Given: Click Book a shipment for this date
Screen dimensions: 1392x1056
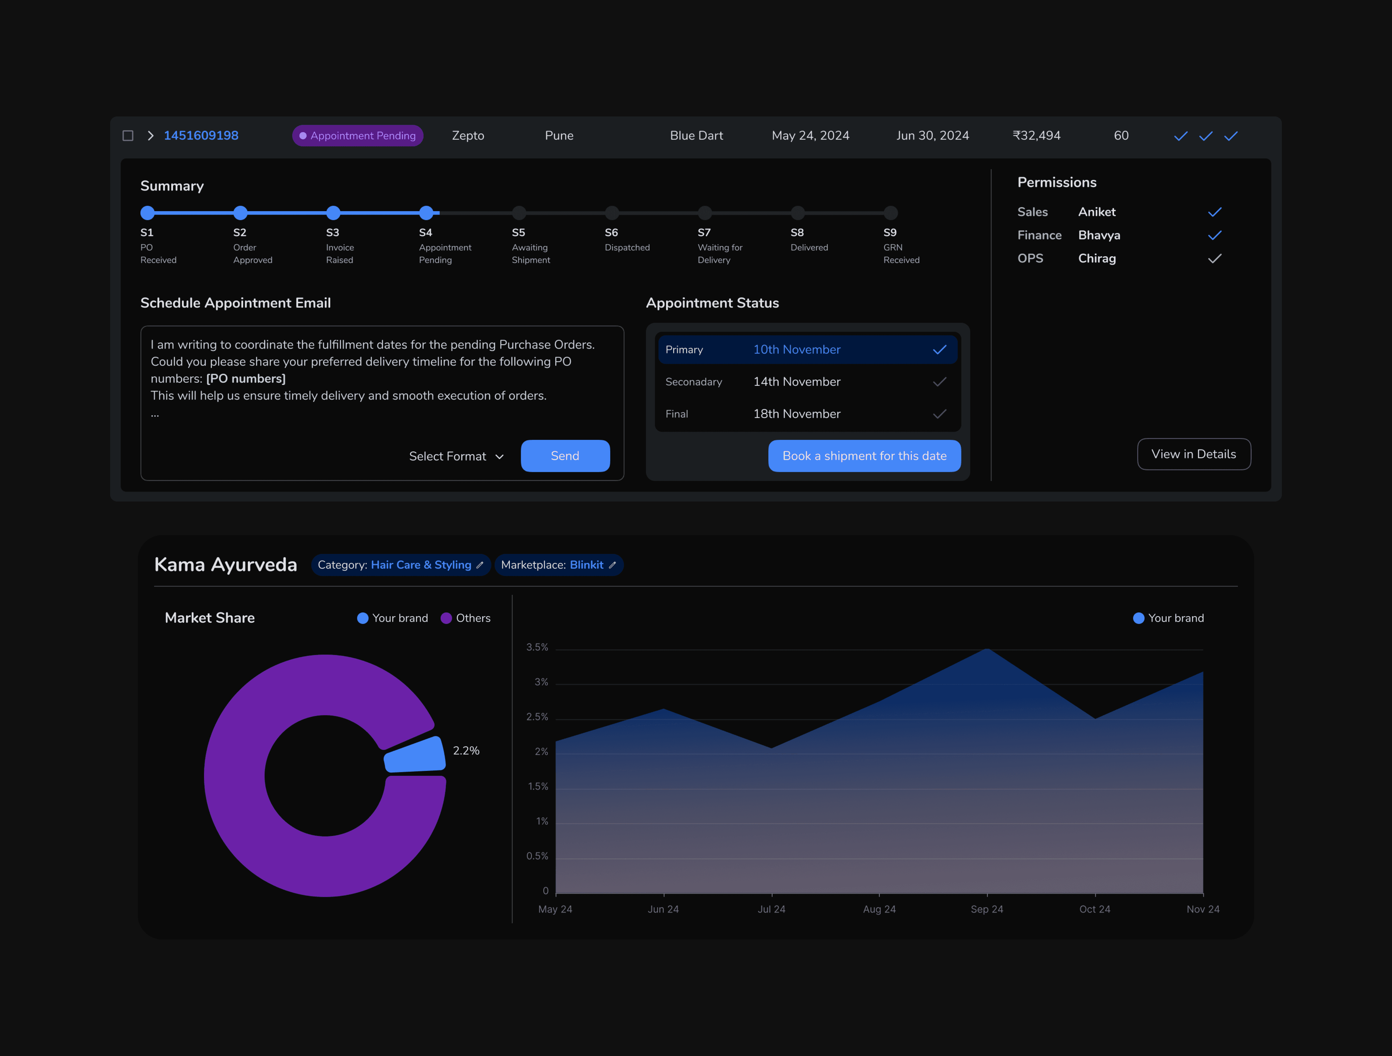Looking at the screenshot, I should click(x=864, y=456).
